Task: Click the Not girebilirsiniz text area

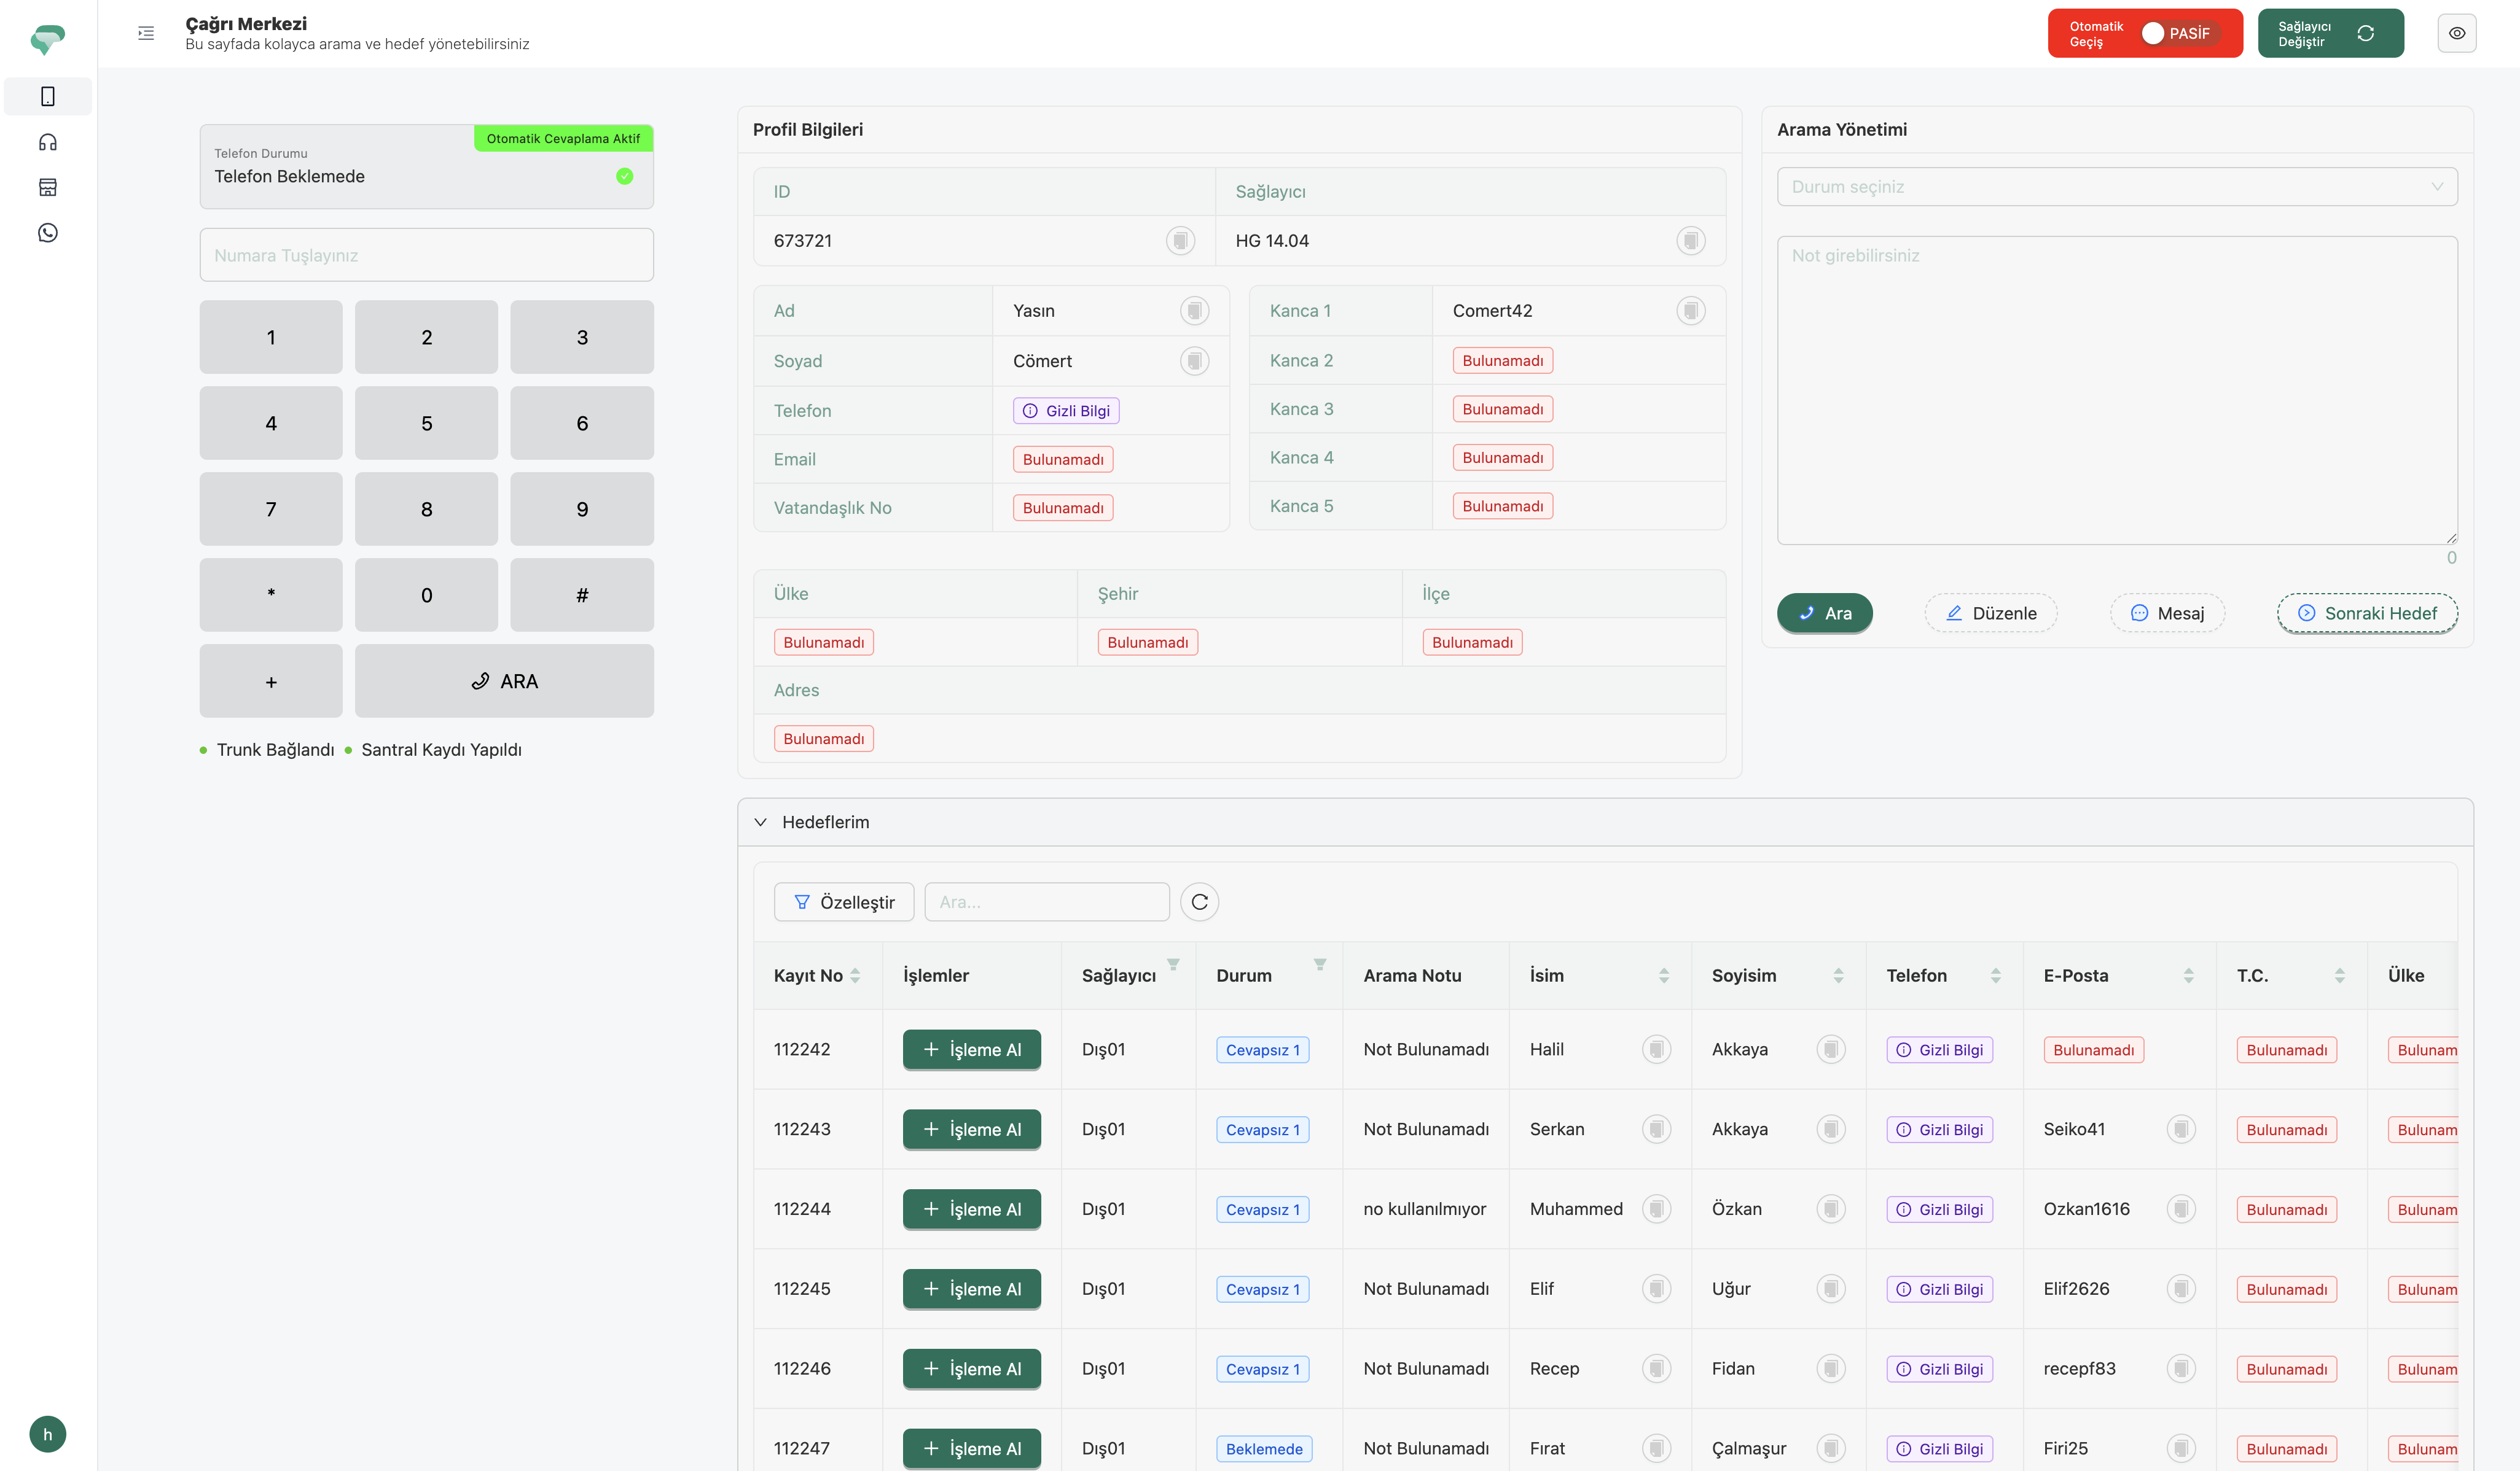Action: click(x=2116, y=390)
